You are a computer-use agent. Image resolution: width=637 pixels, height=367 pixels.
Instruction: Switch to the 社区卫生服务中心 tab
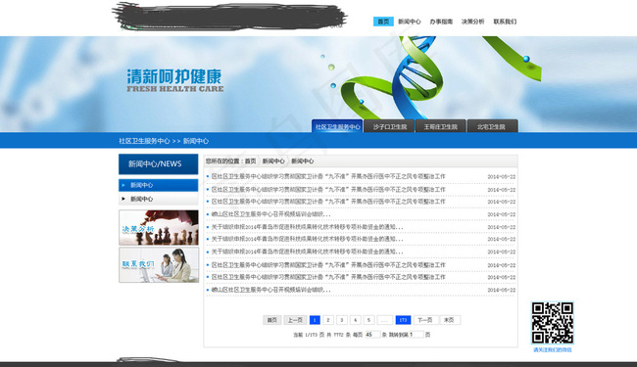point(337,126)
